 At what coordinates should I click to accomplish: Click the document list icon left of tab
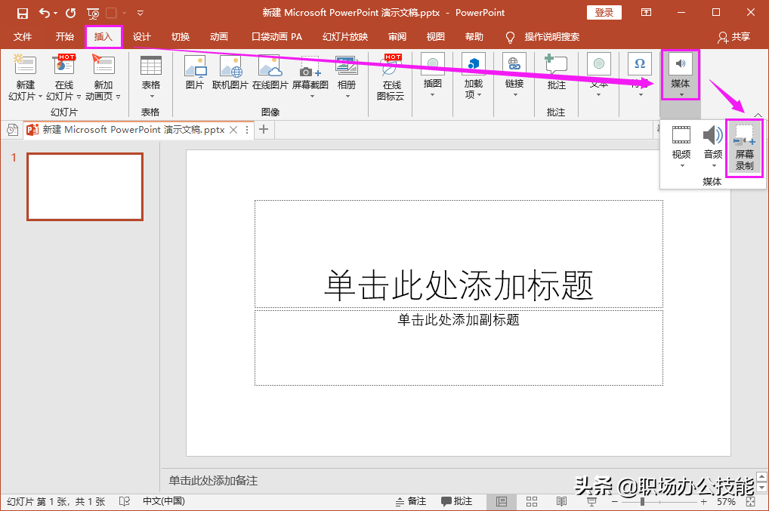[12, 130]
